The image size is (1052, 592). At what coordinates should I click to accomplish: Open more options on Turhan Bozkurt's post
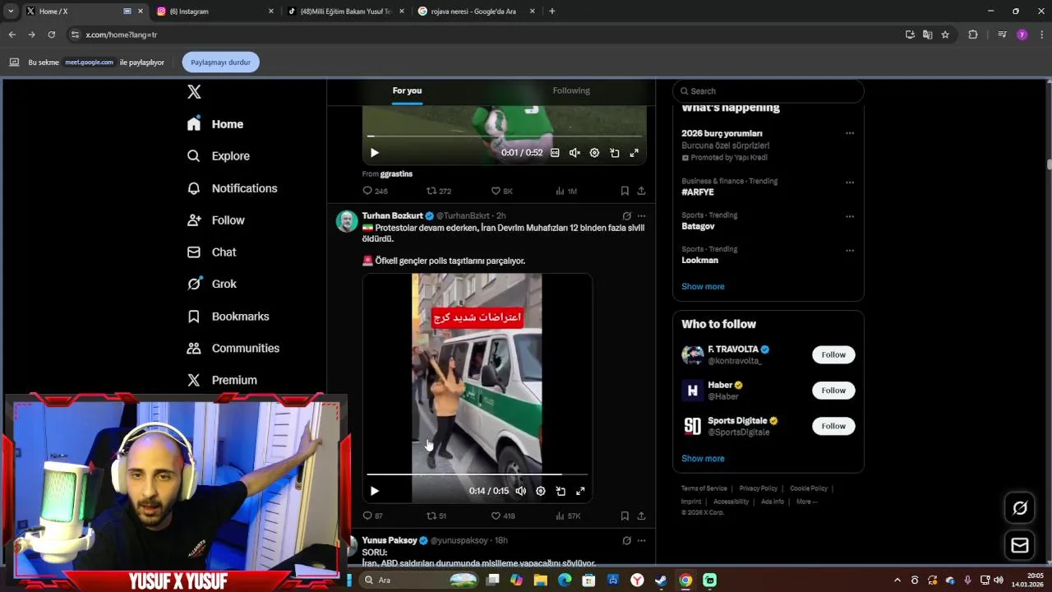[x=642, y=216]
